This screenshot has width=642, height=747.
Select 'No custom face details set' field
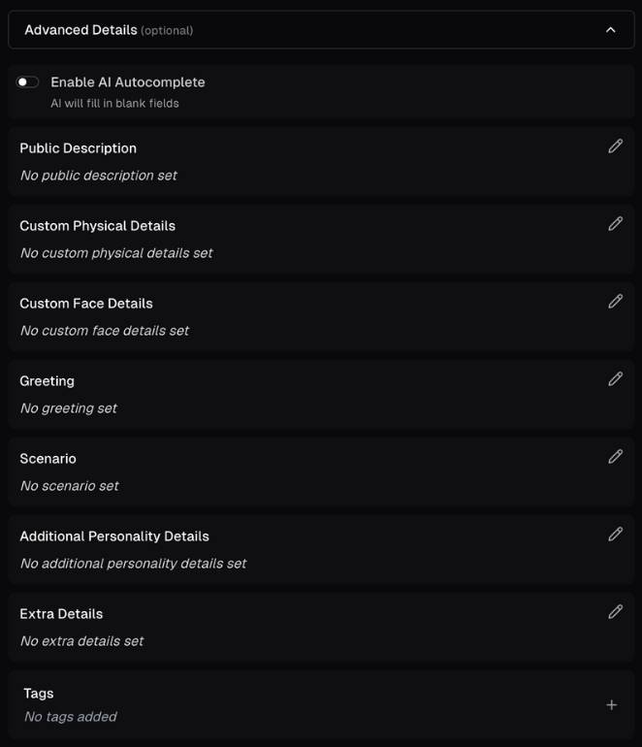click(x=105, y=331)
